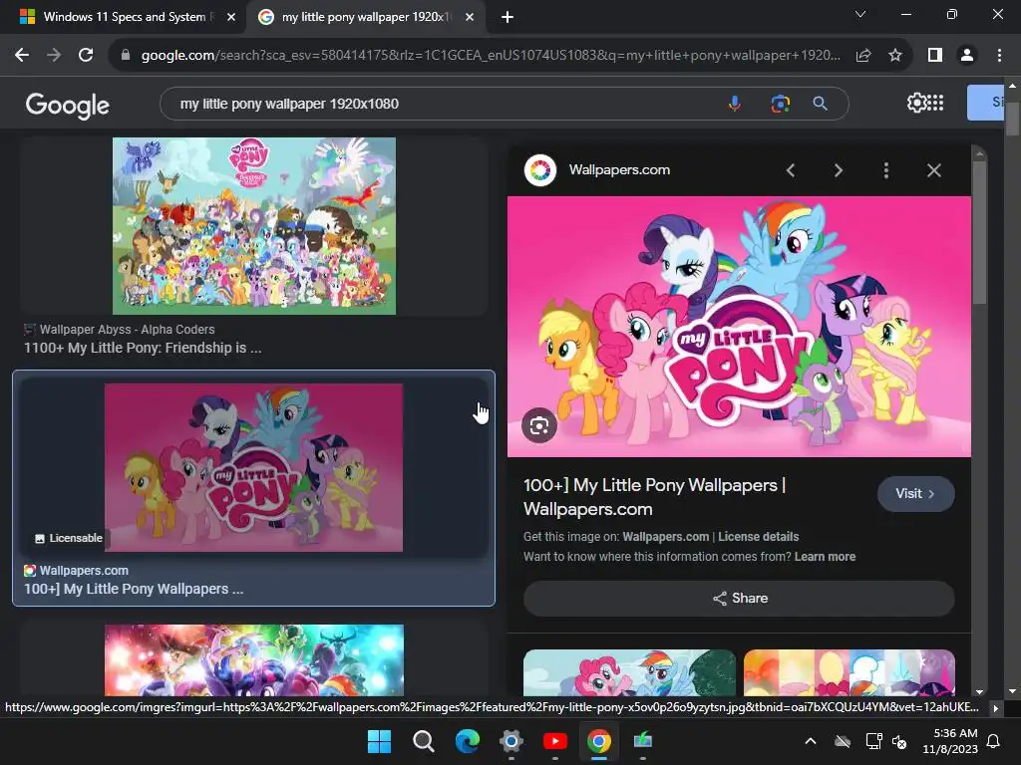The height and width of the screenshot is (765, 1021).
Task: Open more options in preview panel
Action: [x=885, y=170]
